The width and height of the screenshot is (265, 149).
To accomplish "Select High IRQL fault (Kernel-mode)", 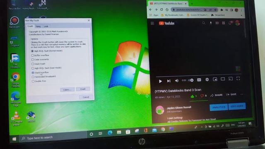I will (x=47, y=51).
